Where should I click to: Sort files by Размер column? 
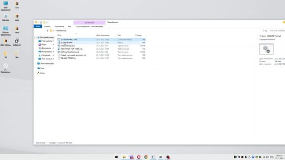coord(138,35)
